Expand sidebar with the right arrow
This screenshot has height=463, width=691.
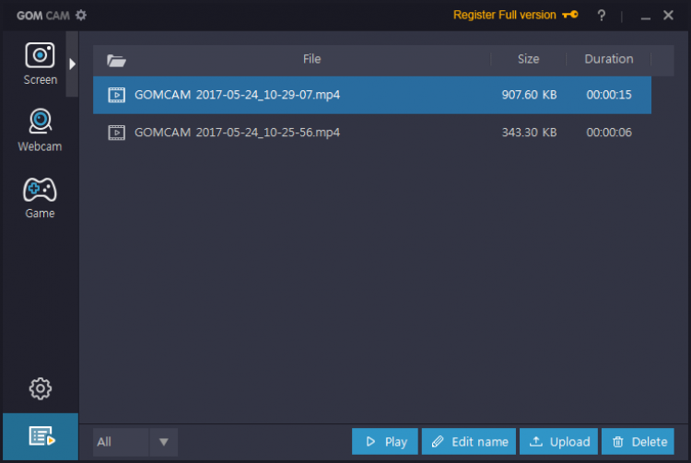click(72, 64)
